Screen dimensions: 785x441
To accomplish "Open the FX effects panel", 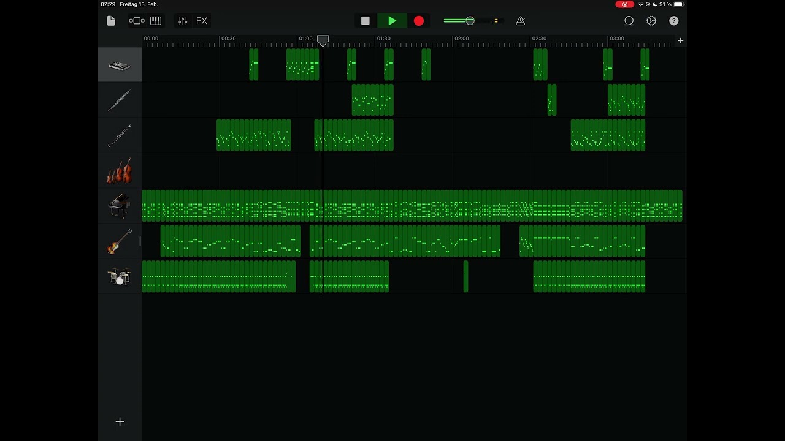I will click(202, 21).
